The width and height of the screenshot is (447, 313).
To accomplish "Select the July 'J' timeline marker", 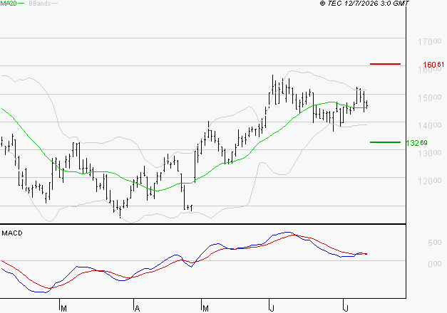I will click(x=346, y=308).
